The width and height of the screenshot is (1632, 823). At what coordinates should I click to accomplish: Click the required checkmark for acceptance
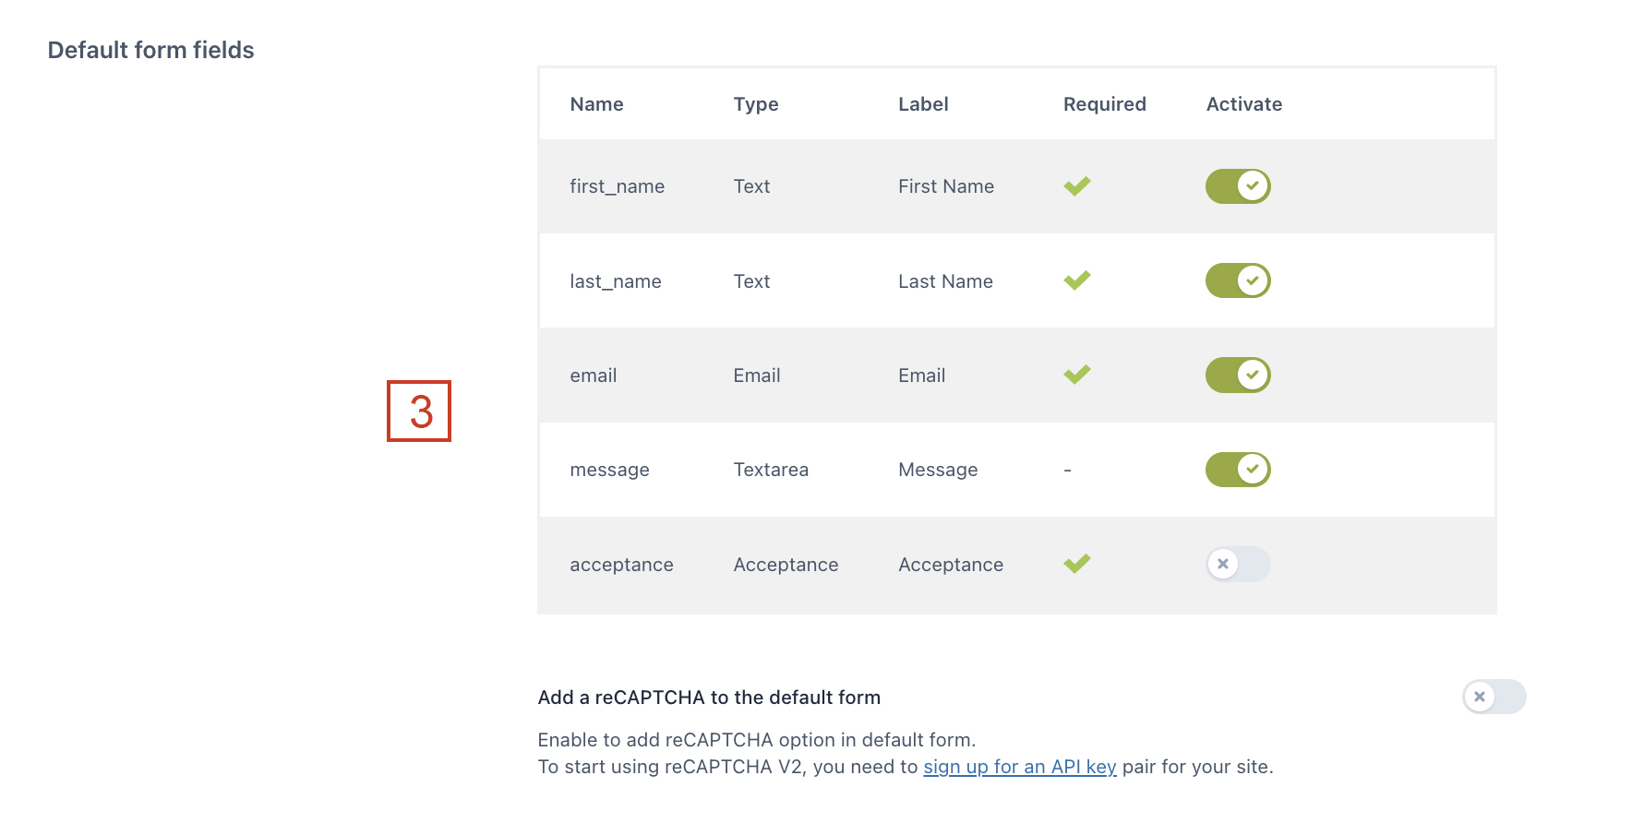pos(1077,564)
